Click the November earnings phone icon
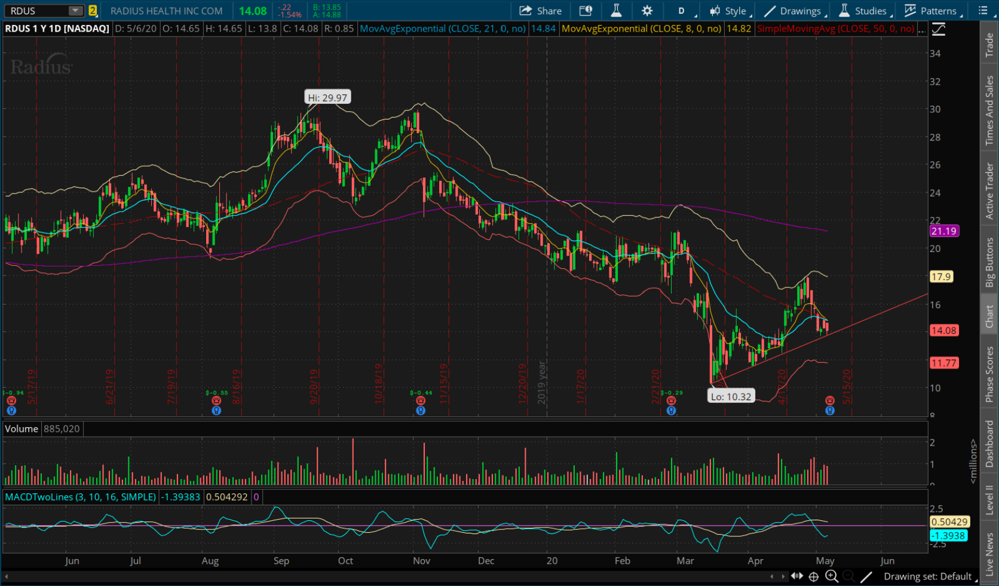This screenshot has height=586, width=999. [x=421, y=401]
